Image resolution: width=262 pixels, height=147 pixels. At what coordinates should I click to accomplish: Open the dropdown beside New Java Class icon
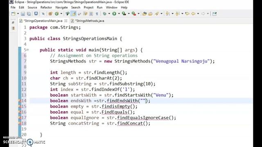point(61,13)
